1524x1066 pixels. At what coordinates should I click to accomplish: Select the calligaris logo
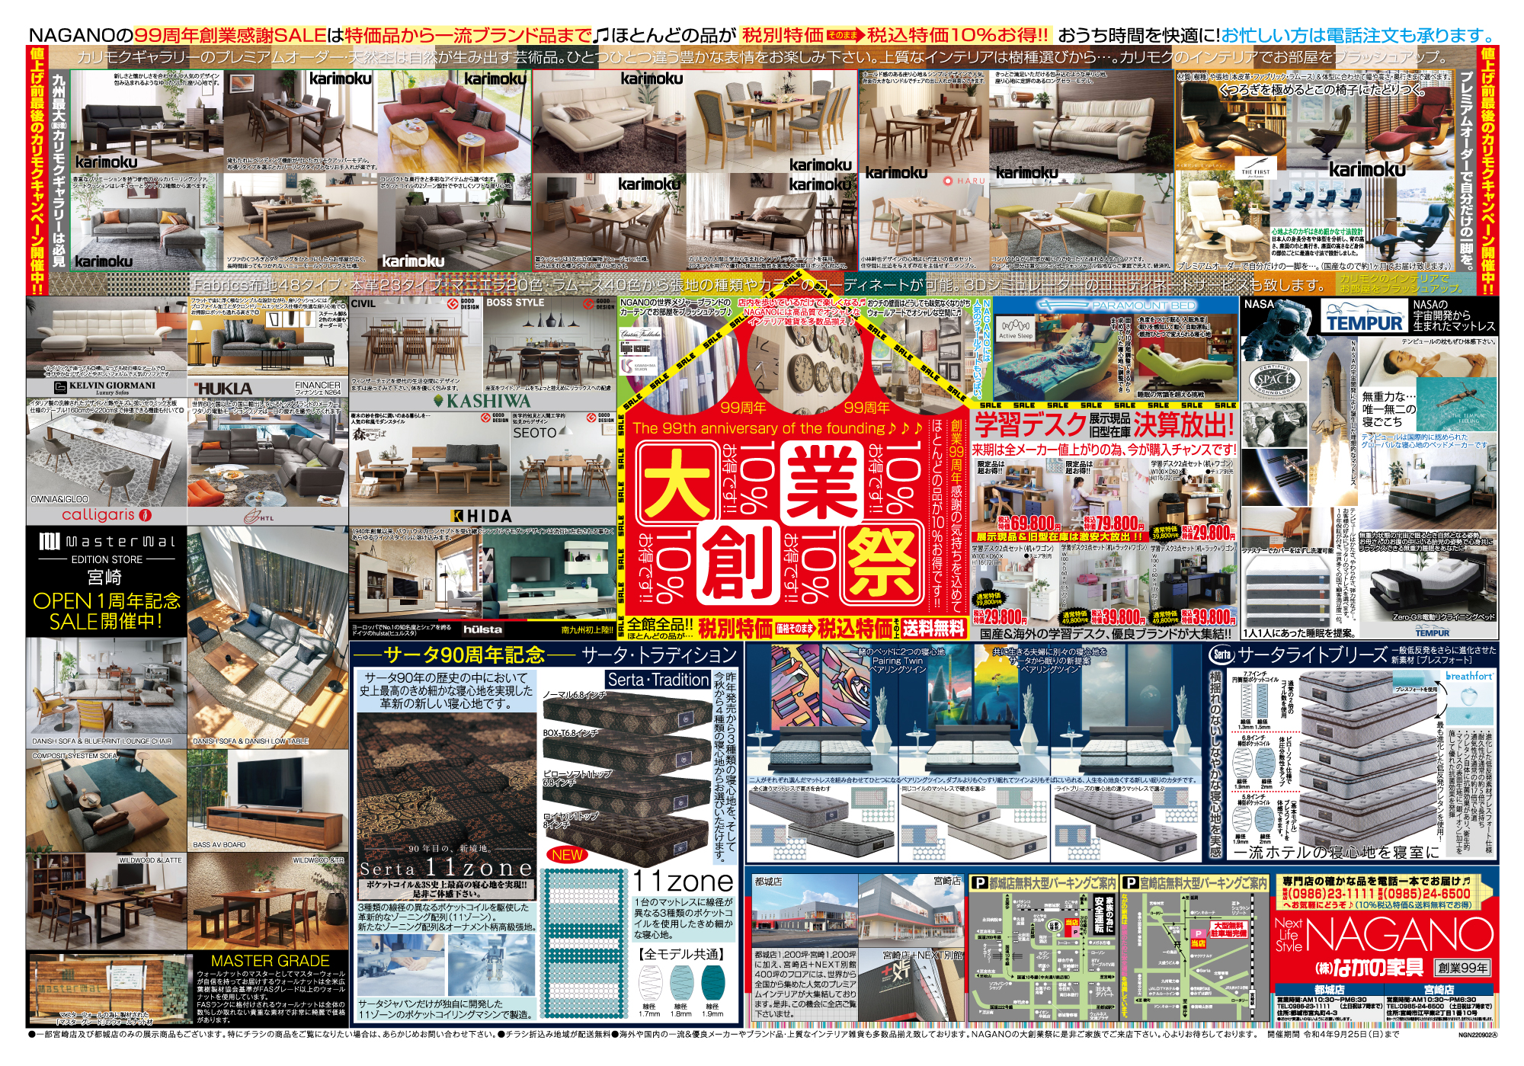[x=105, y=515]
